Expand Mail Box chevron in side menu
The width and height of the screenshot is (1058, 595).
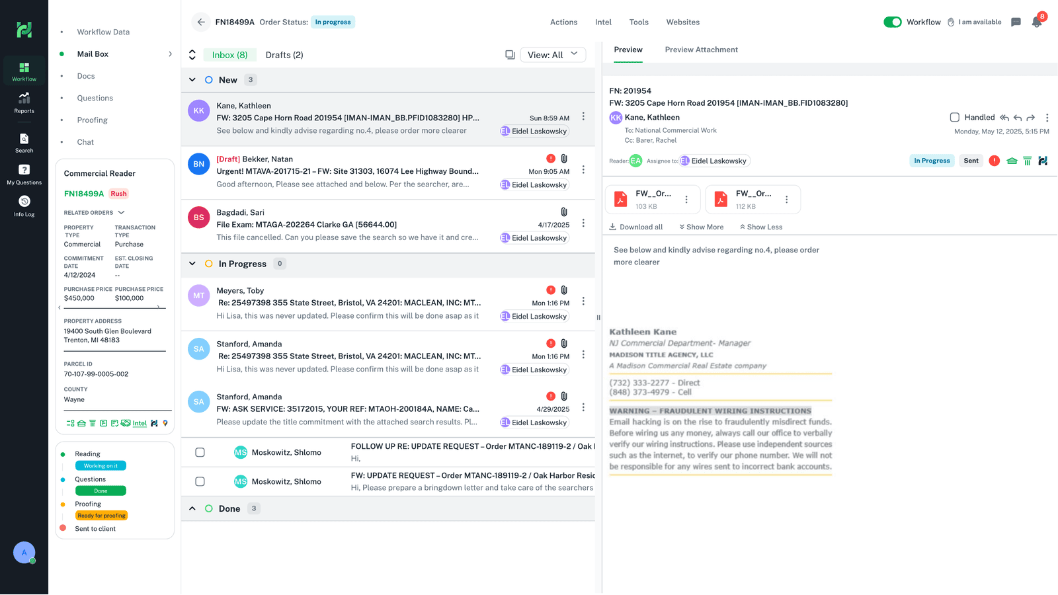(x=170, y=54)
